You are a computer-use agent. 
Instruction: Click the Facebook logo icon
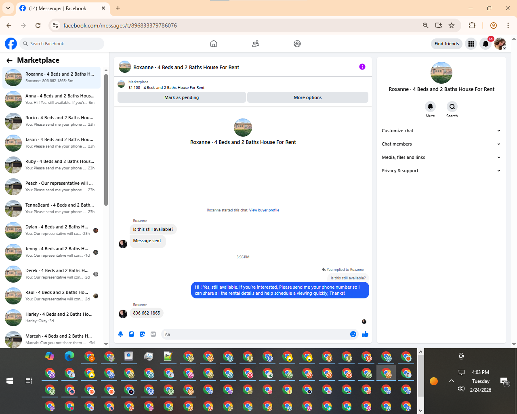11,44
